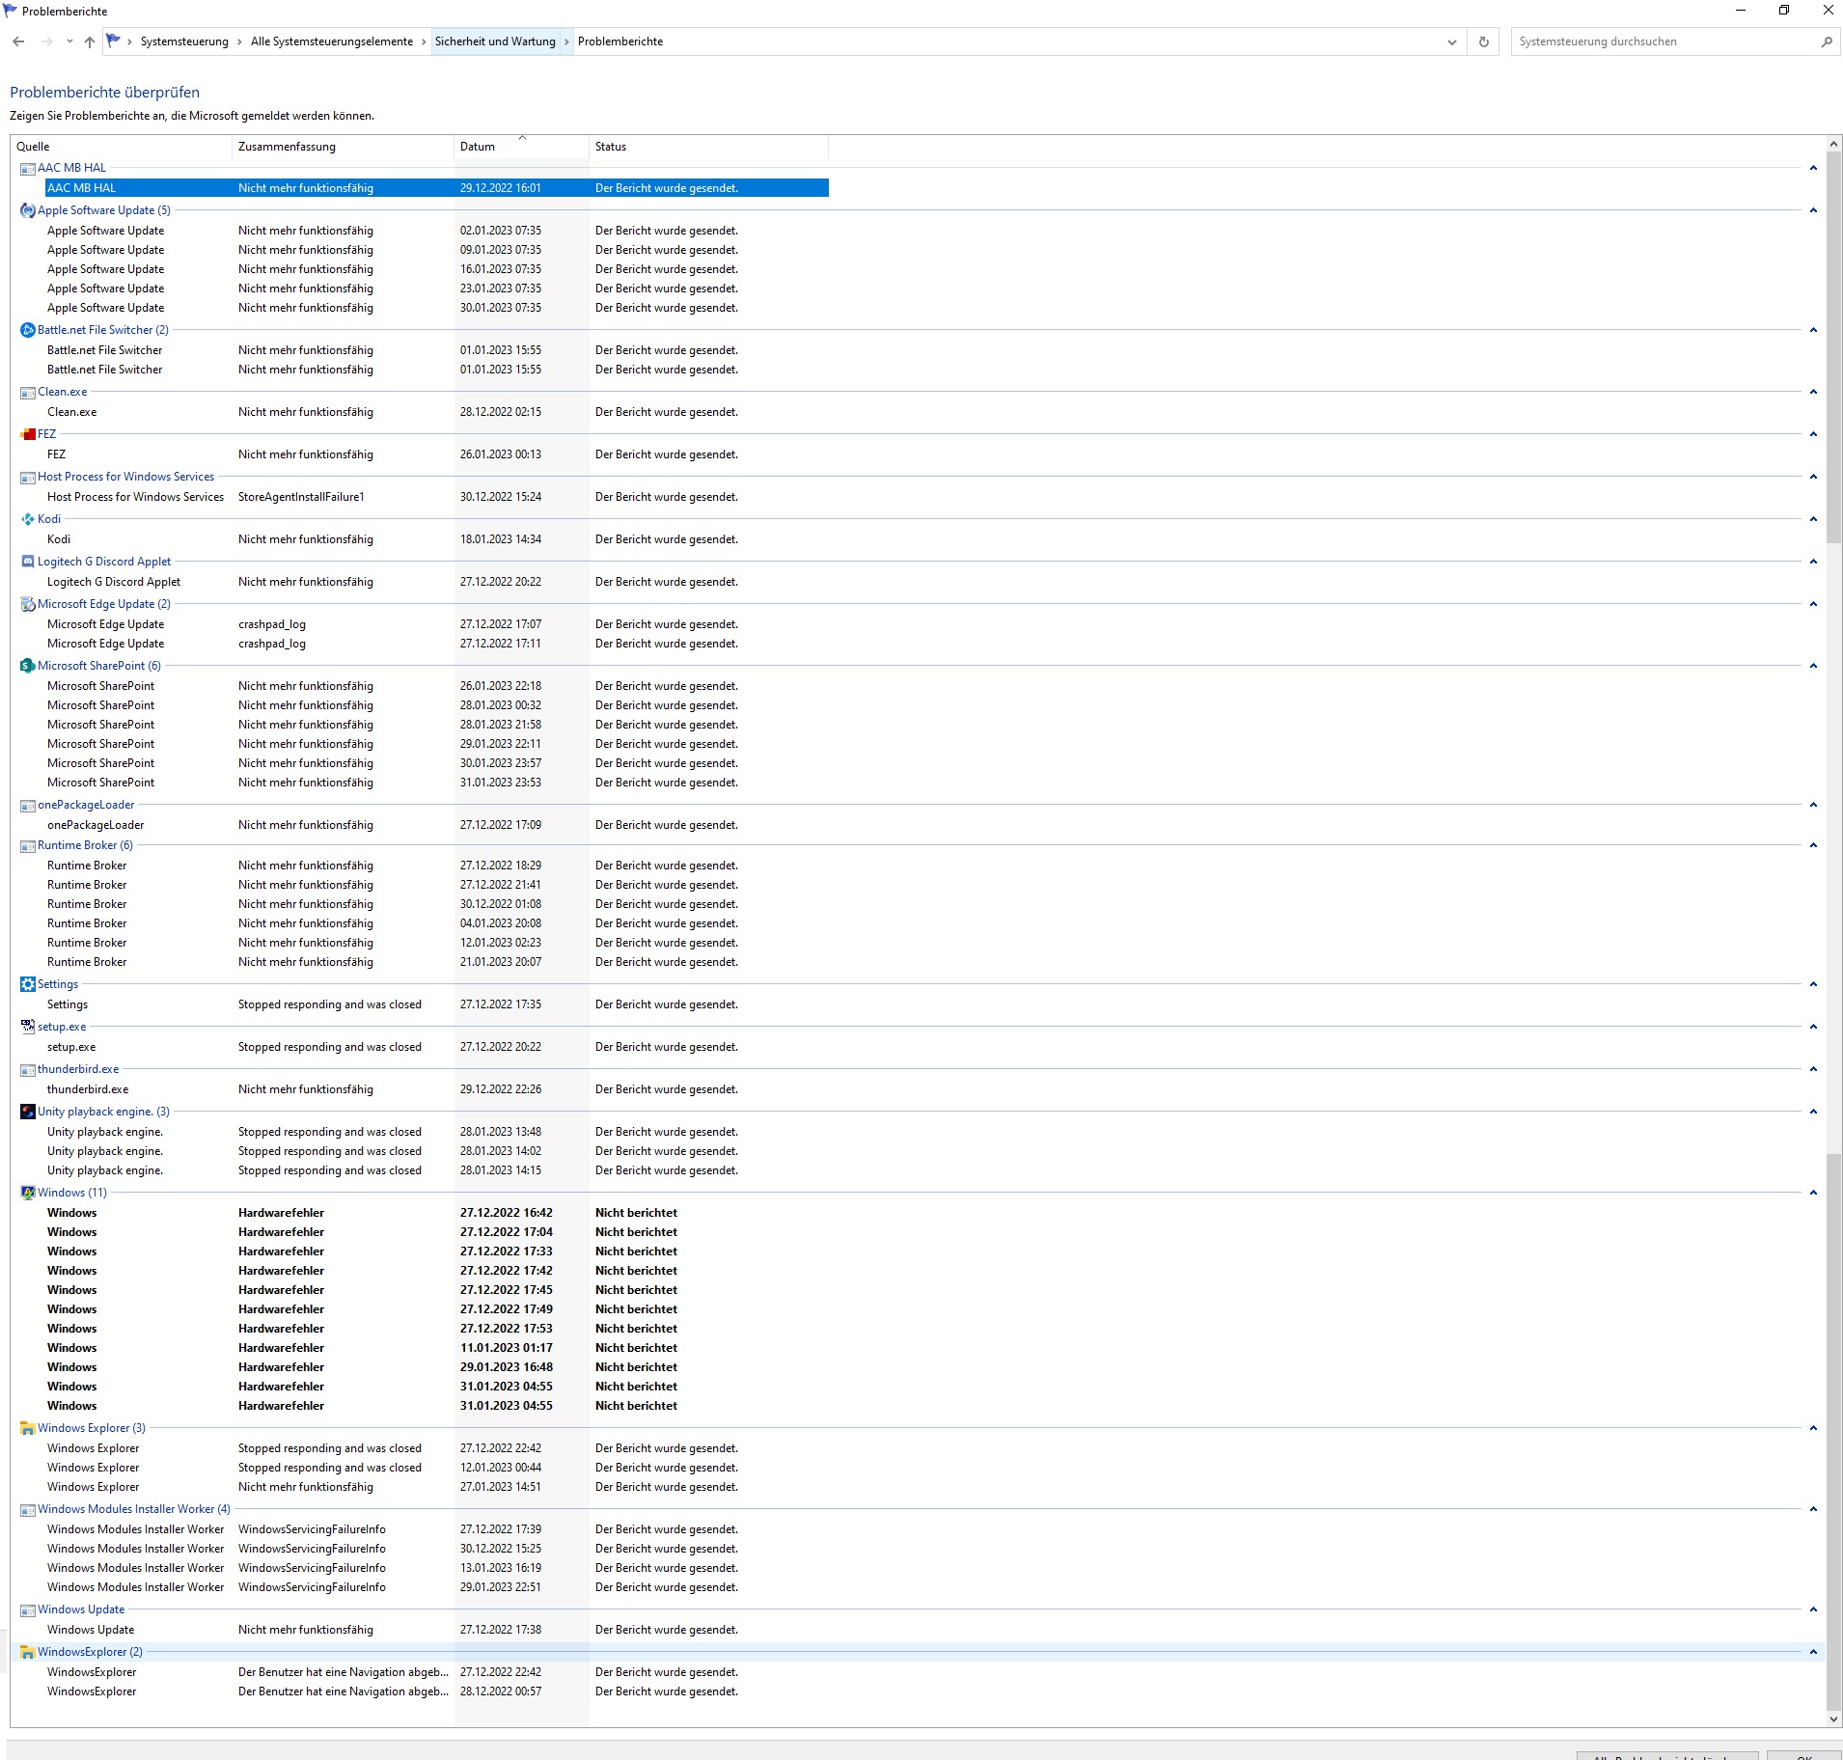Image resolution: width=1843 pixels, height=1760 pixels.
Task: Click the setup.exe group icon
Action: point(28,1027)
